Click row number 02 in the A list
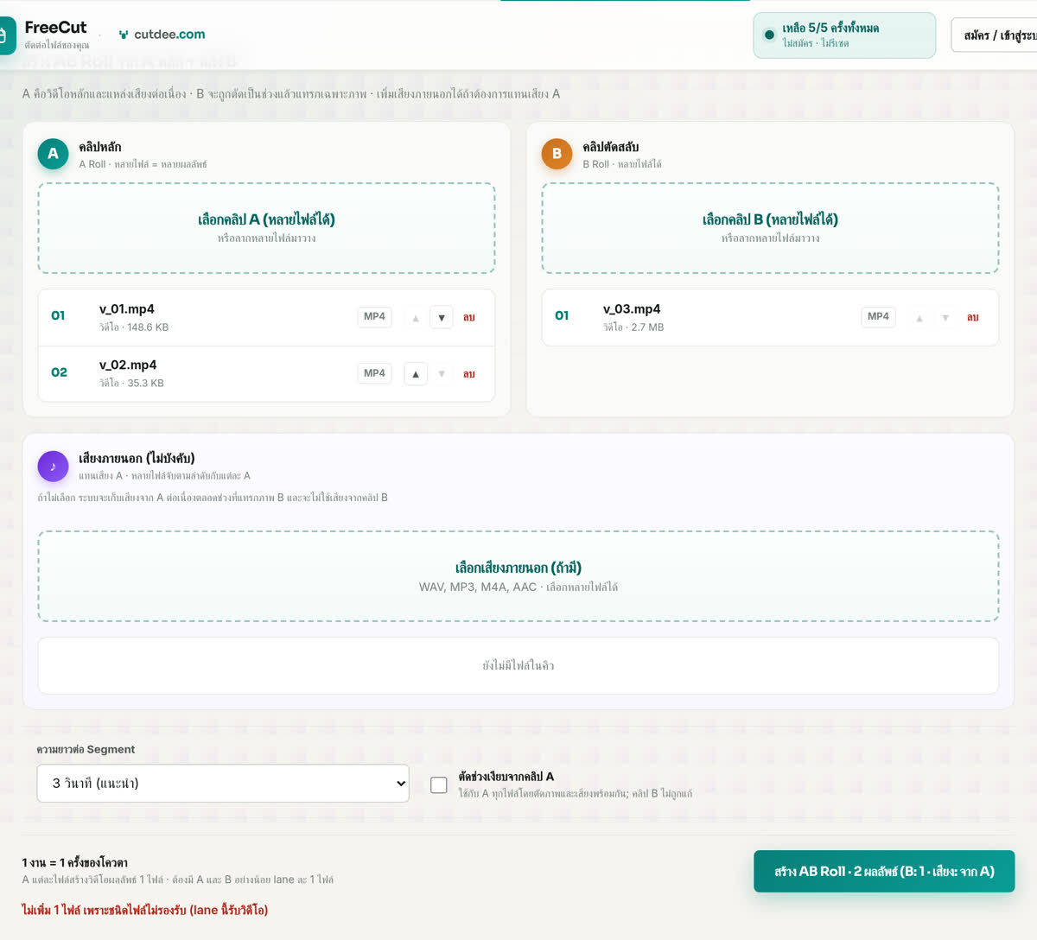This screenshot has height=940, width=1037. click(59, 372)
